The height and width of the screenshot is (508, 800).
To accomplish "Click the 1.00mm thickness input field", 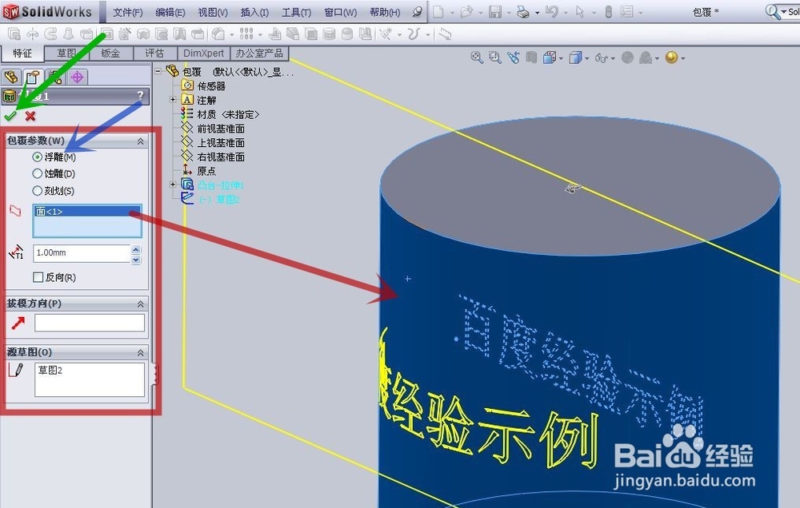I will (82, 252).
